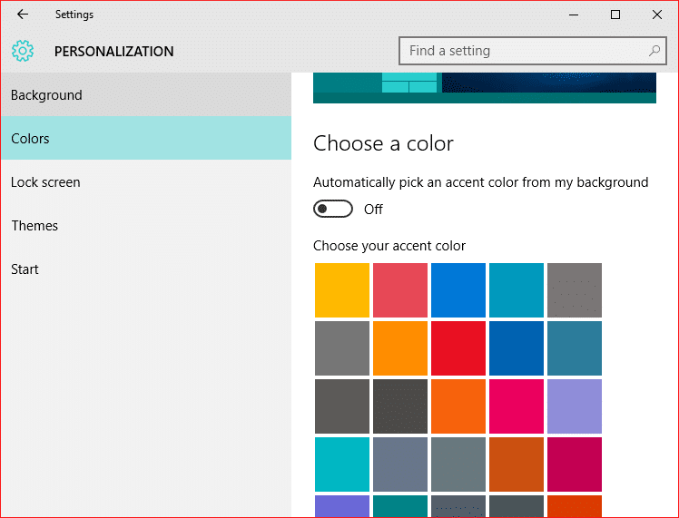The height and width of the screenshot is (518, 679).
Task: Pick the charcoal swatch, third row second
Action: pos(400,406)
